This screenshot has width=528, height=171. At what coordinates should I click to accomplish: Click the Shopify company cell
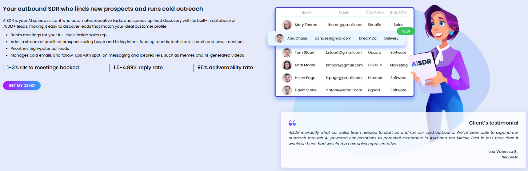click(374, 25)
